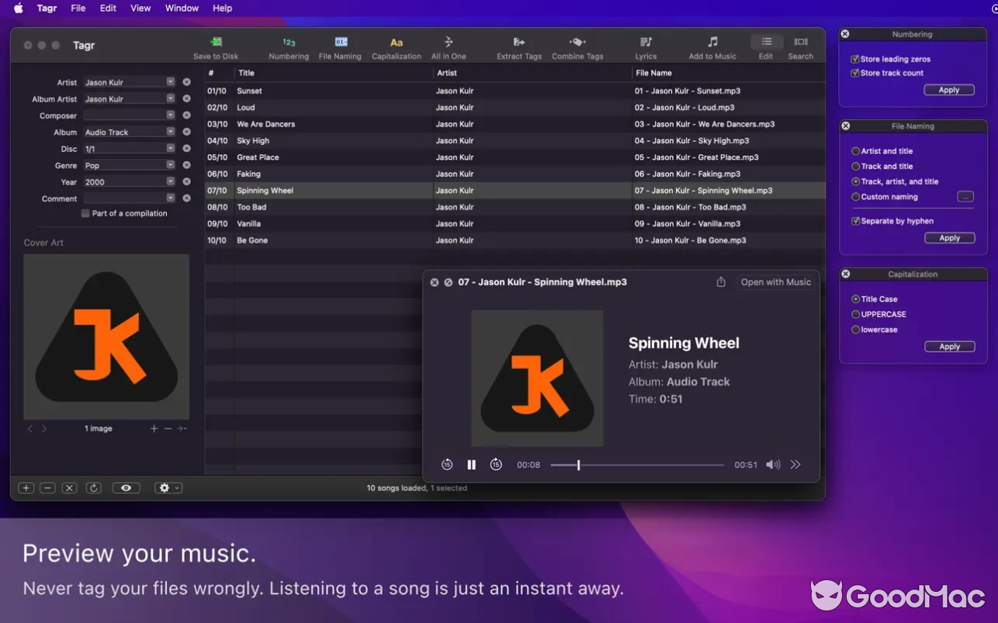Open the Window menu
This screenshot has width=998, height=623.
coord(182,8)
